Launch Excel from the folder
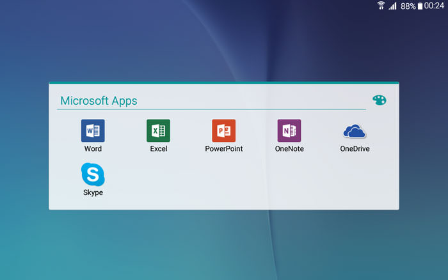 pos(158,130)
